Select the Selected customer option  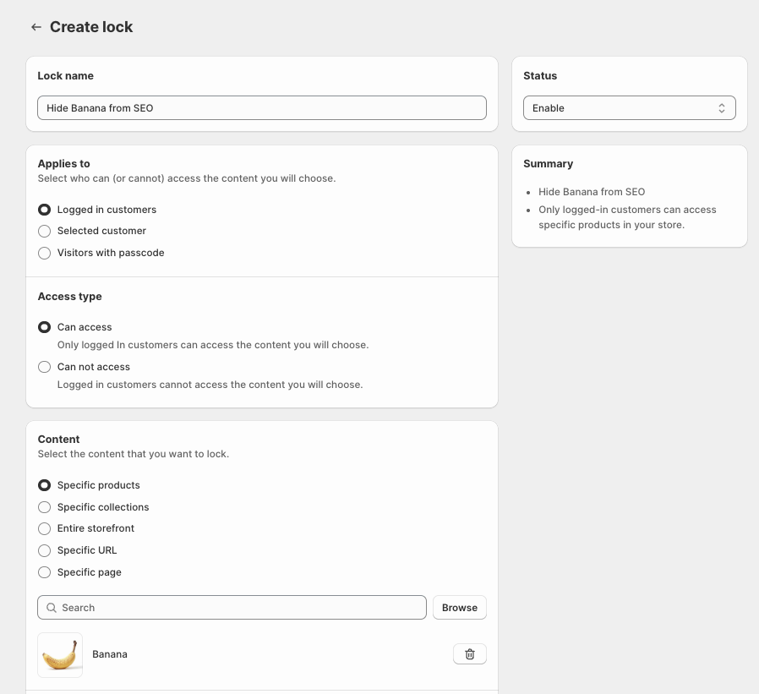pos(44,231)
